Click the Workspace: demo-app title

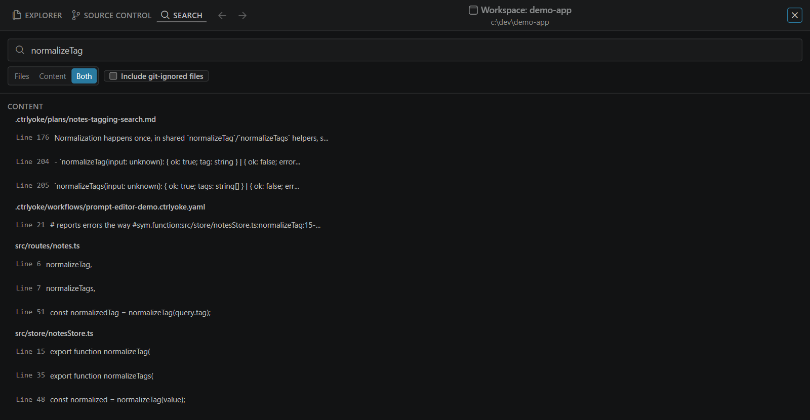526,10
